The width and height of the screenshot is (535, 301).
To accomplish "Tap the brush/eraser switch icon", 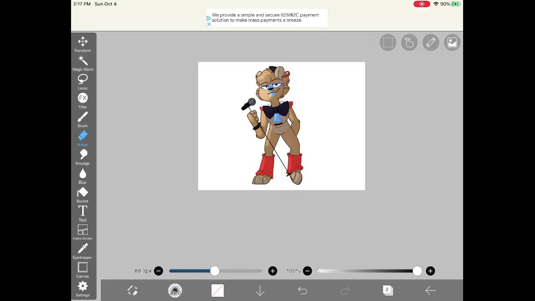I will click(x=132, y=291).
